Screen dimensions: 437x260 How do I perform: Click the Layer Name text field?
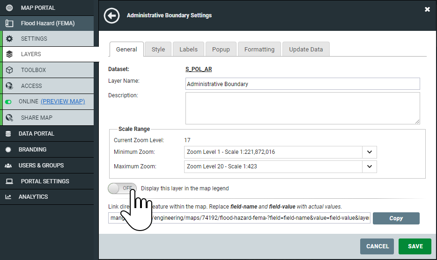coord(303,84)
